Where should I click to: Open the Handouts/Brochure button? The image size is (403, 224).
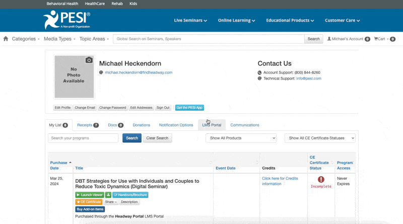[130, 195]
